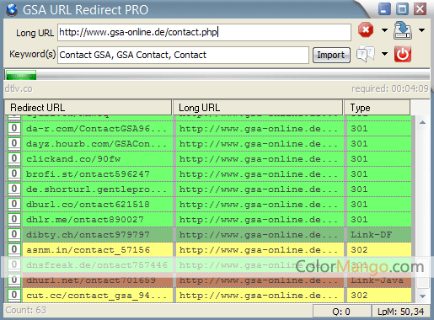This screenshot has height=320, width=434.
Task: Click the row icon beside brofi.st/ontact596247
Action: (14, 173)
